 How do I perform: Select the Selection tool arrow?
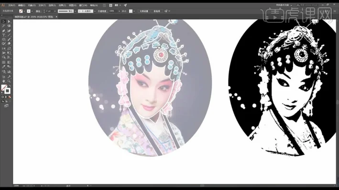click(x=3, y=21)
